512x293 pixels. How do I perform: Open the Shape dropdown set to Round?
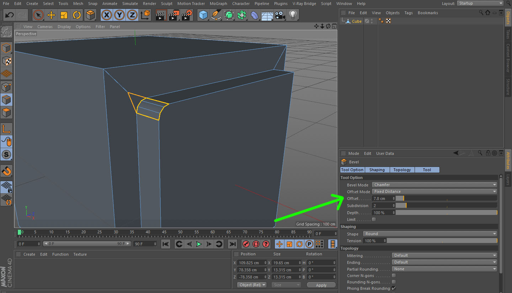pos(430,234)
